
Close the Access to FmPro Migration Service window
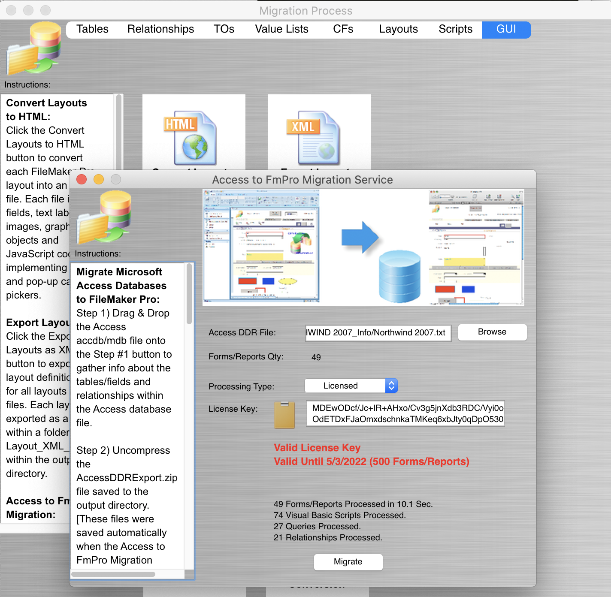coord(82,179)
